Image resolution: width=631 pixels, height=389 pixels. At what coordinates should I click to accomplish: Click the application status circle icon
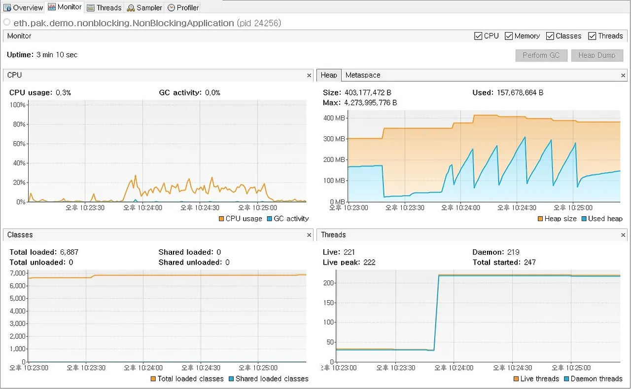click(x=7, y=23)
